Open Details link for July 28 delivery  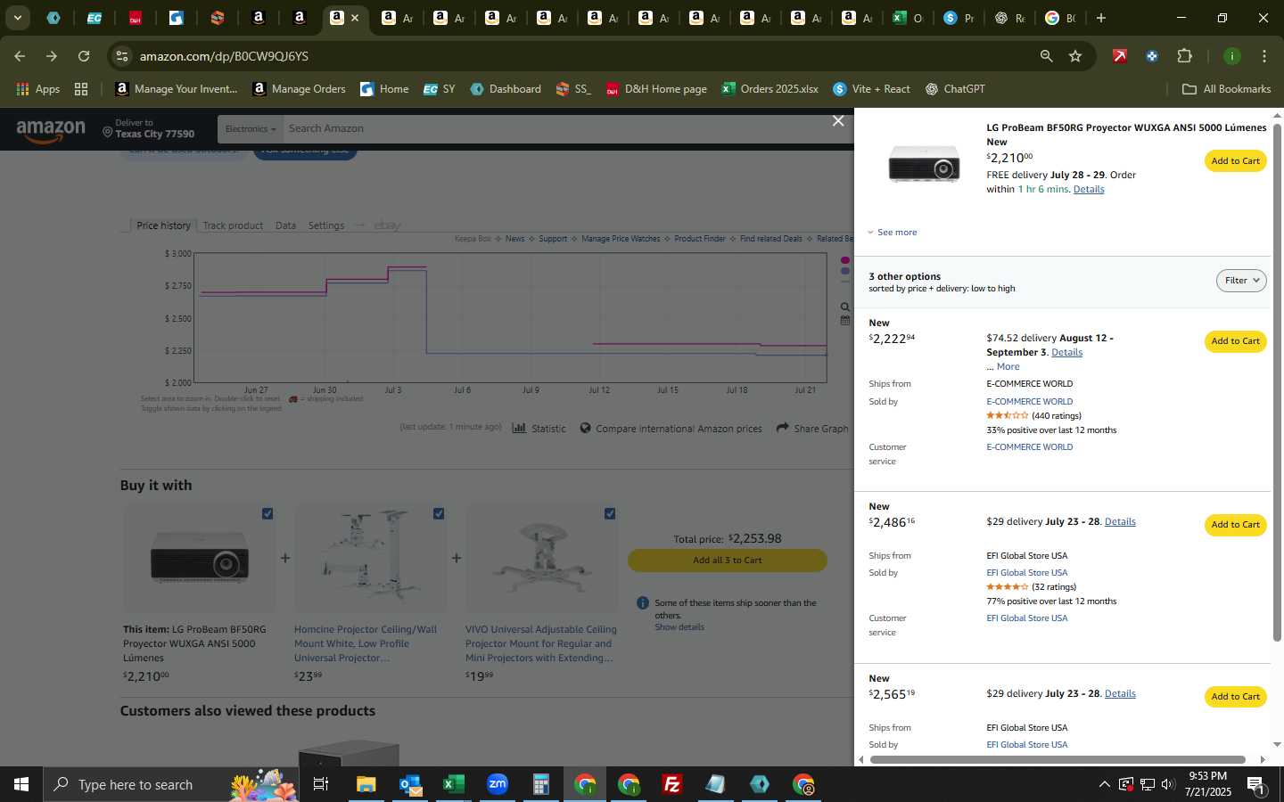point(1089,189)
